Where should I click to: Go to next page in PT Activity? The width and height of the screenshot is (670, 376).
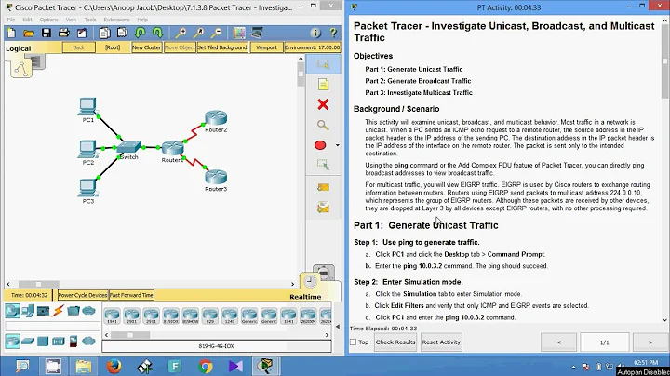[650, 342]
